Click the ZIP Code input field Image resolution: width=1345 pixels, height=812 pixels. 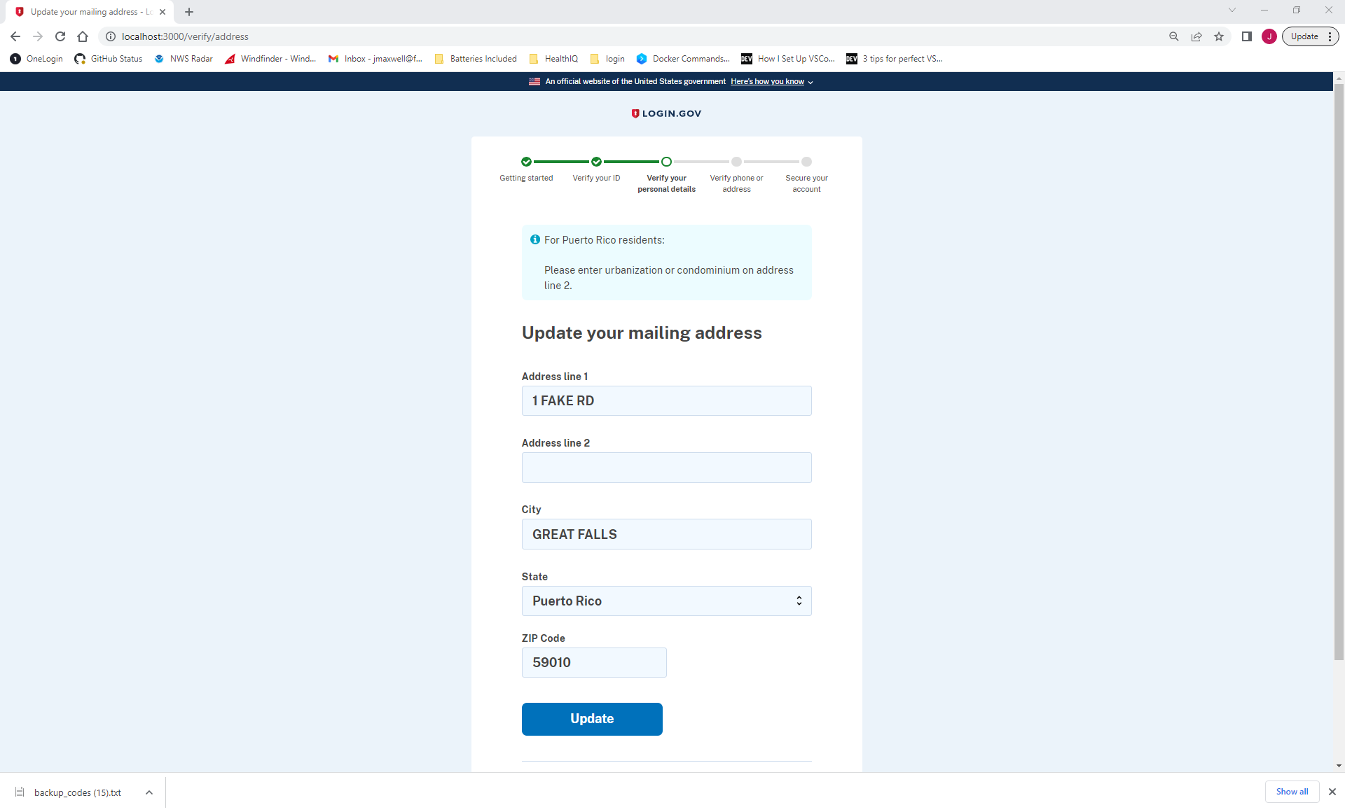click(x=593, y=662)
